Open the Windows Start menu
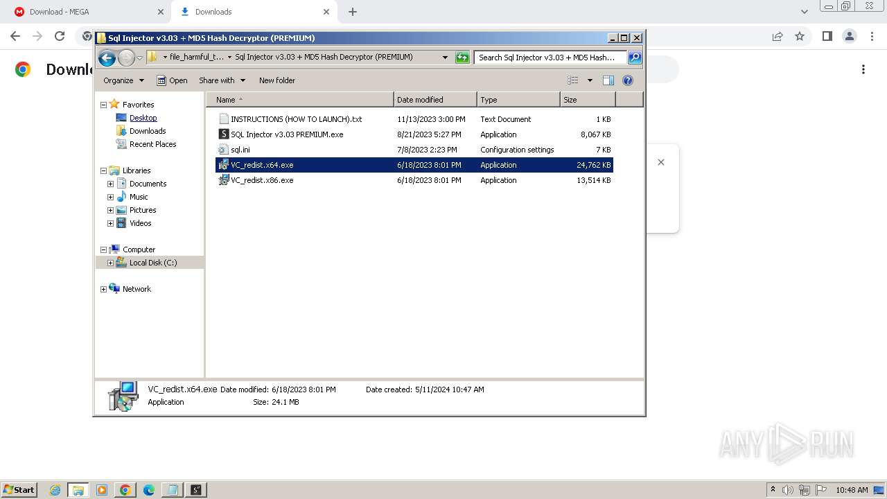 tap(19, 490)
